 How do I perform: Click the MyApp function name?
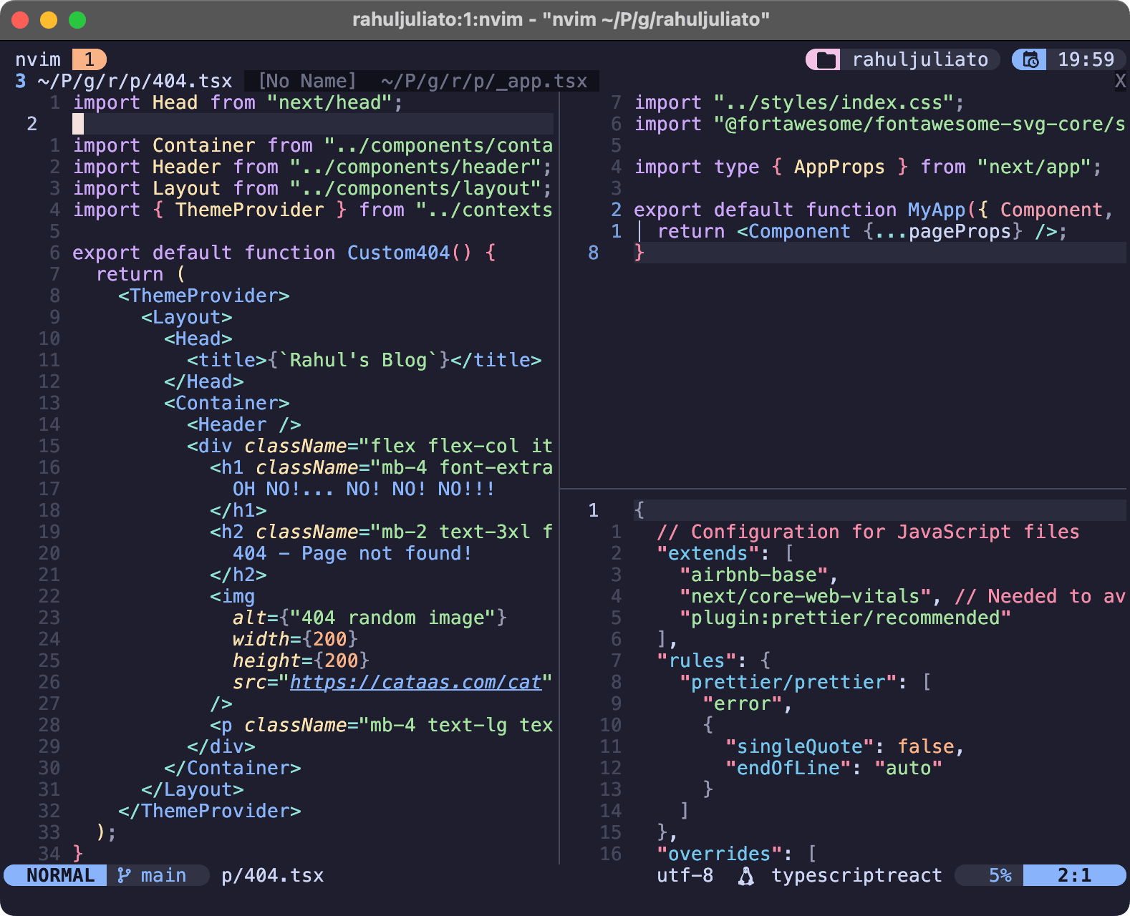click(x=937, y=210)
